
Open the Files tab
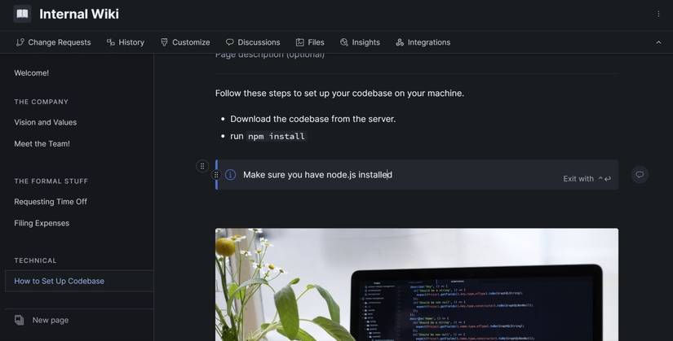(x=310, y=42)
